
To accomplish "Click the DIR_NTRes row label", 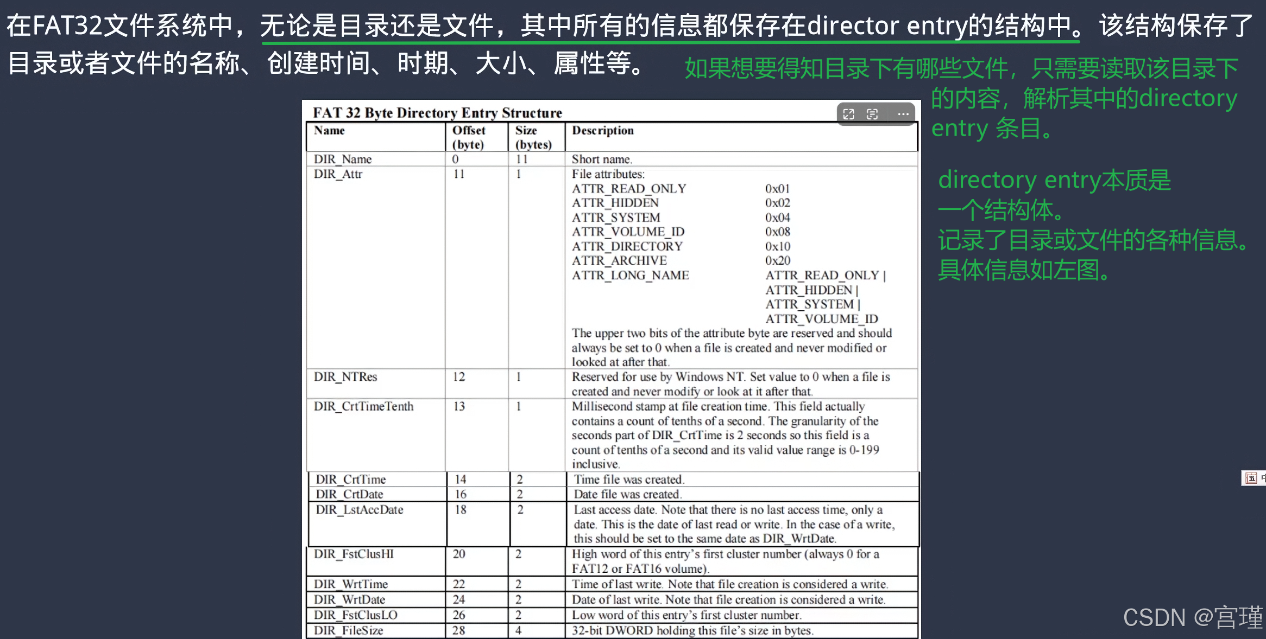I will 345,377.
